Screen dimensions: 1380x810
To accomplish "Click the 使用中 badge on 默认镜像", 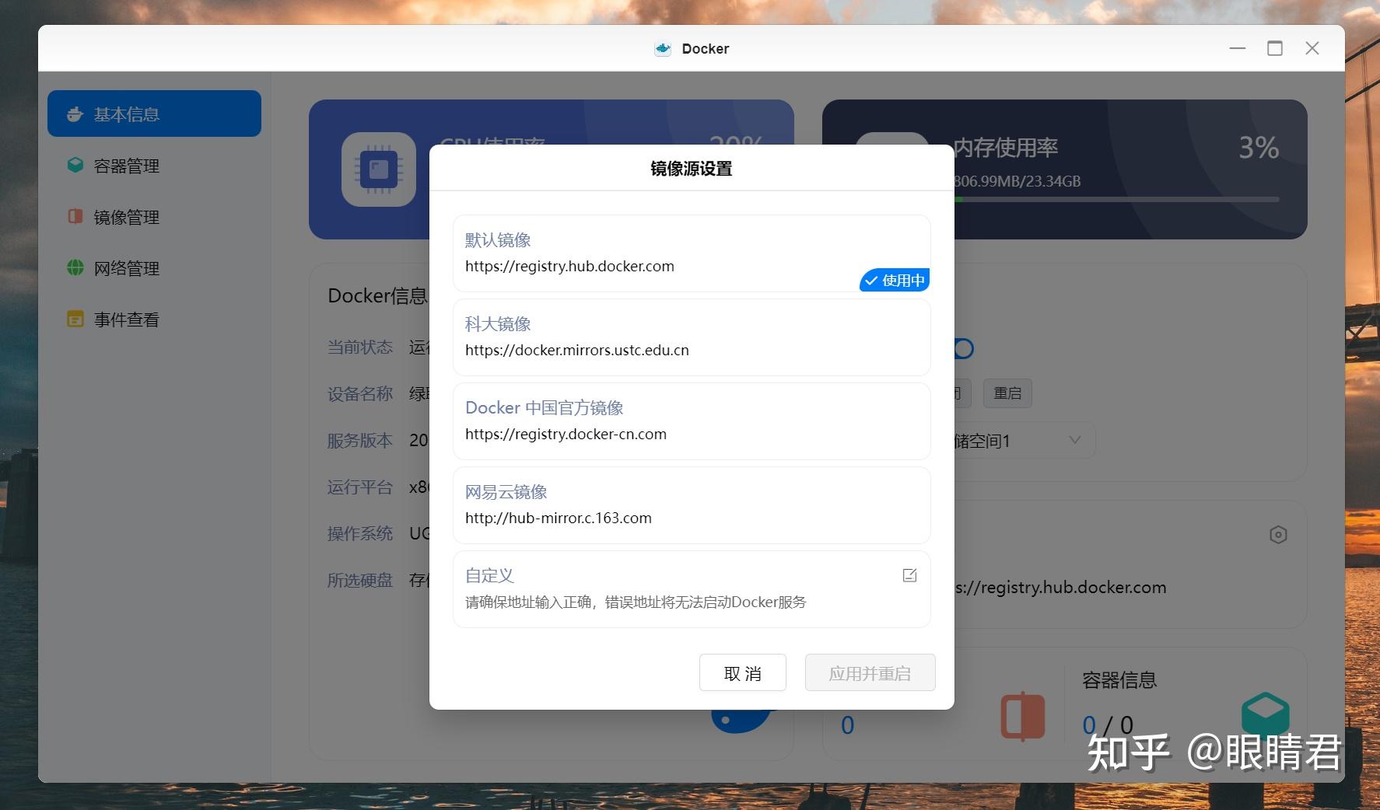I will click(894, 281).
